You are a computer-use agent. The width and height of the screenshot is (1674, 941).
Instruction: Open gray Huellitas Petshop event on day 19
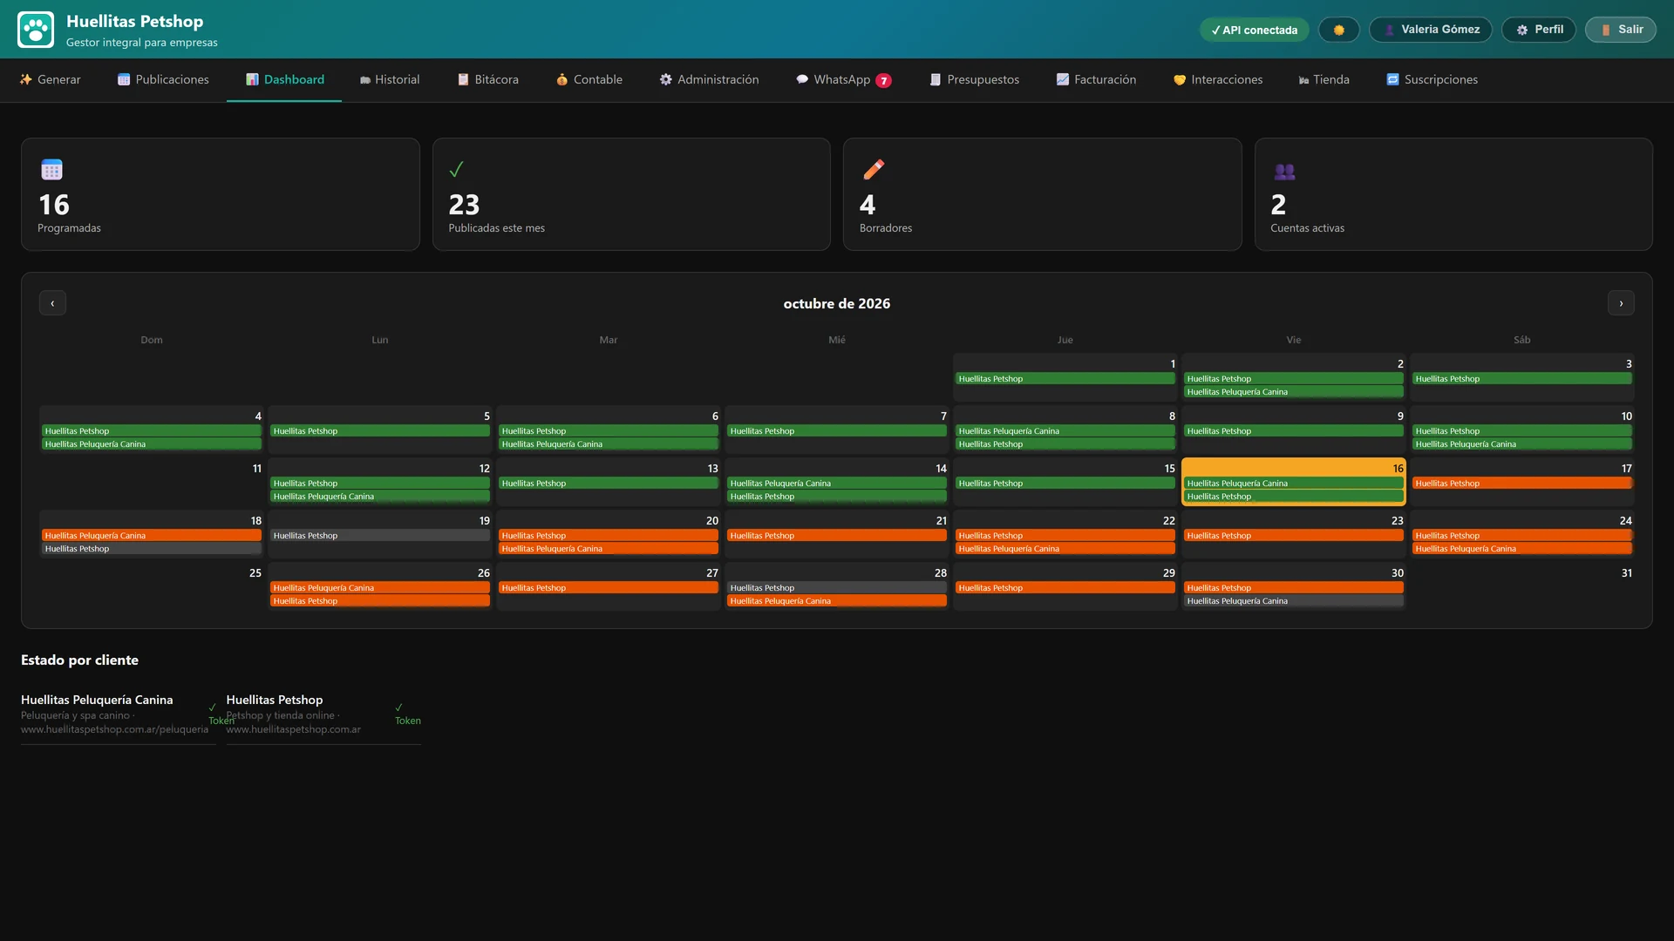tap(379, 536)
